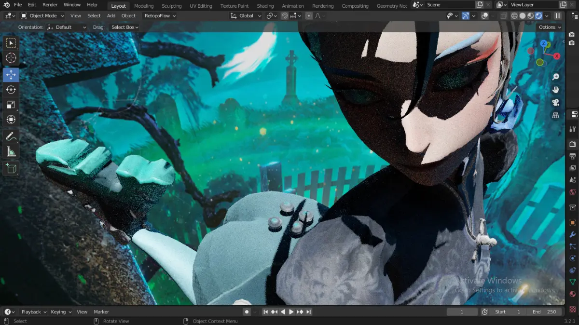The width and height of the screenshot is (579, 325).
Task: Toggle proportional editing button
Action: pyautogui.click(x=309, y=15)
